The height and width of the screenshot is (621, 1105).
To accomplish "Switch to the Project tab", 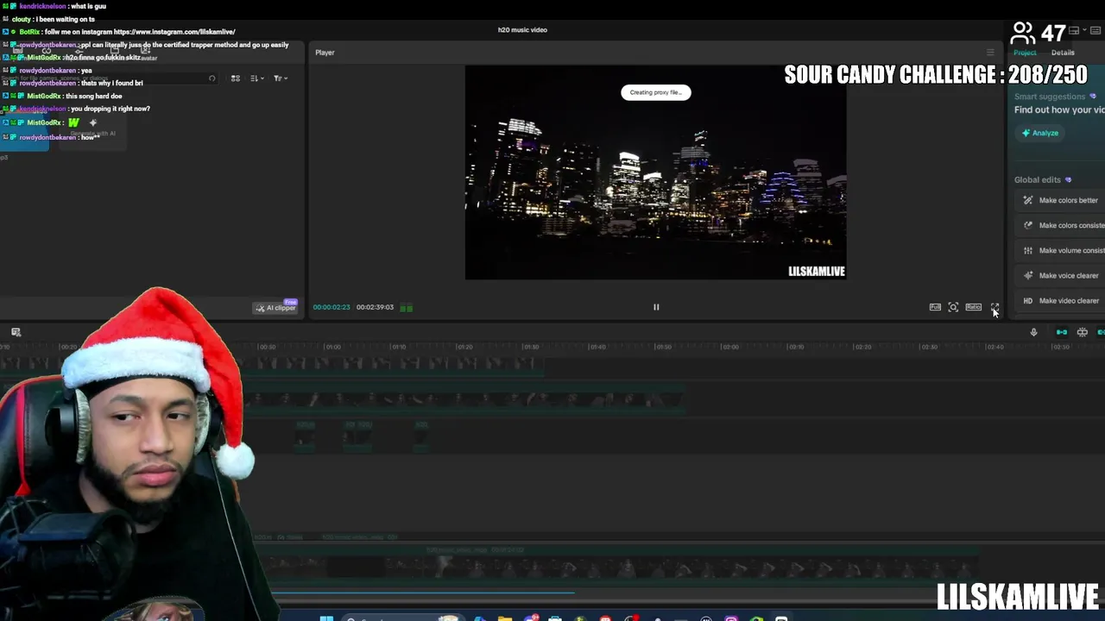I will pyautogui.click(x=1025, y=53).
